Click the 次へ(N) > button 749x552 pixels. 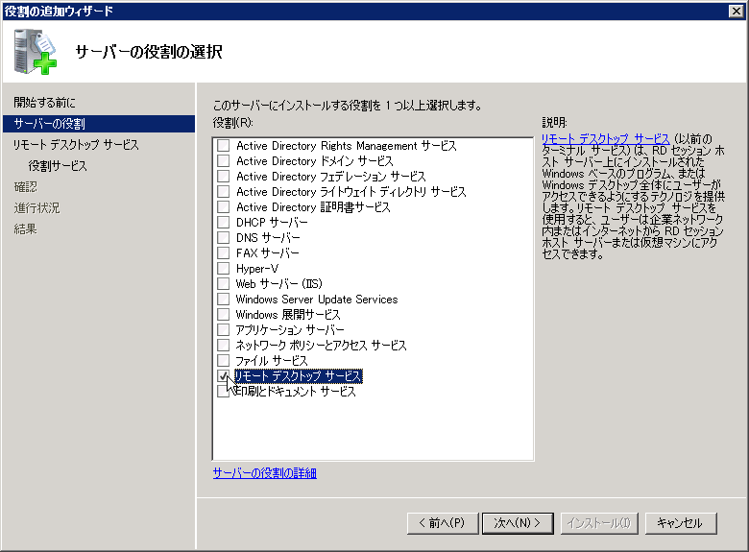point(518,523)
